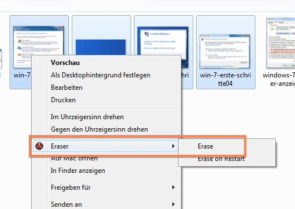Click the plain blue image thumbnail
This screenshot has width=295, height=209.
(x=101, y=47)
